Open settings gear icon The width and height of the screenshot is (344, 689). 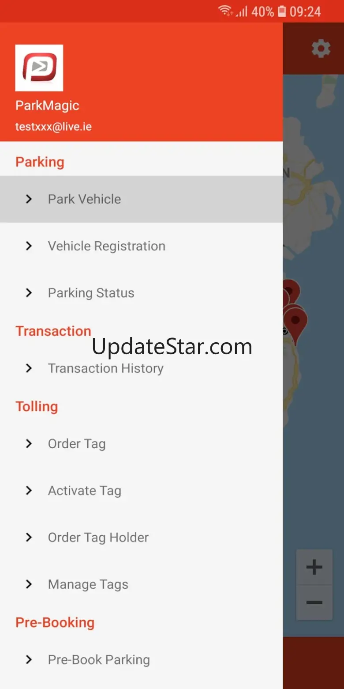tap(321, 49)
